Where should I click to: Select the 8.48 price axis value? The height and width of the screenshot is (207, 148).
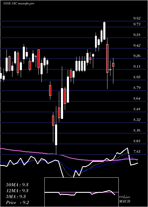[137, 109]
